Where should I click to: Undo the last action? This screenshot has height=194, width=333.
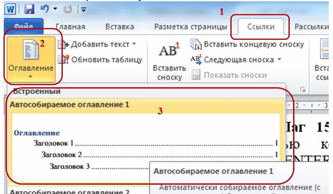pyautogui.click(x=45, y=9)
